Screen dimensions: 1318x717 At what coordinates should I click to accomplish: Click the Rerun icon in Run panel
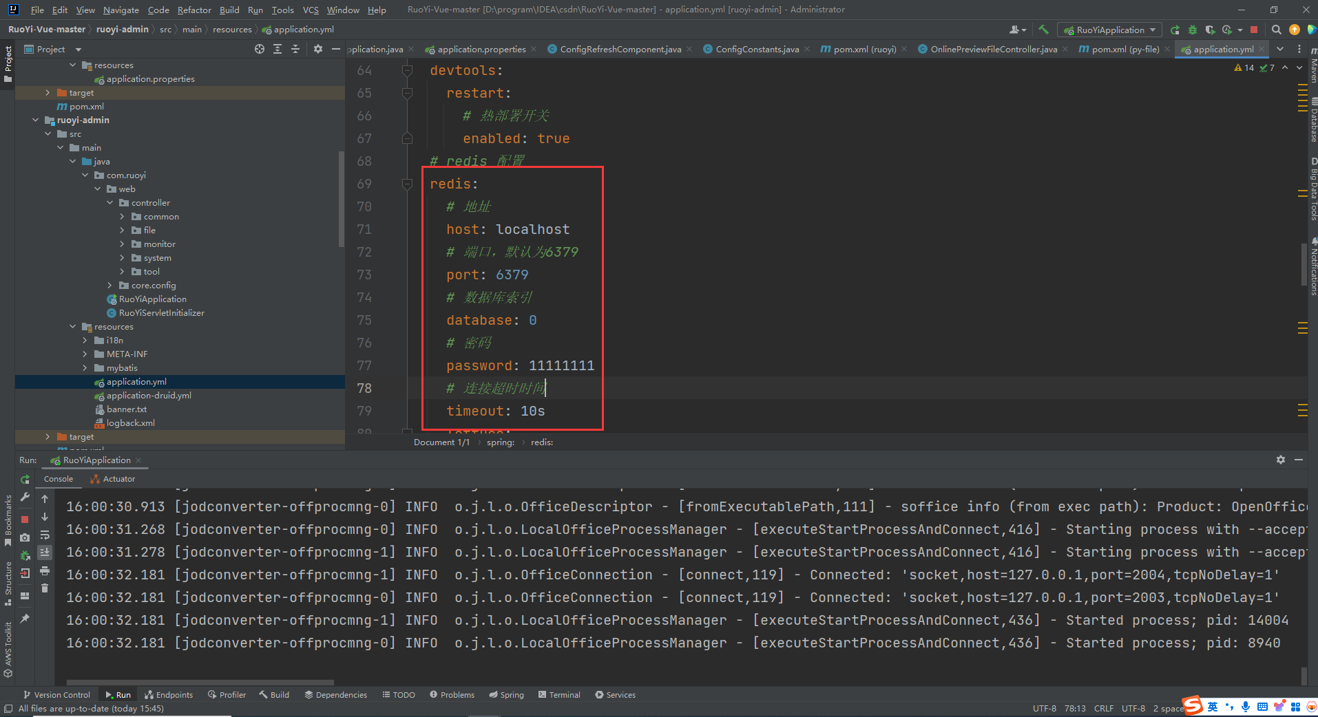25,479
